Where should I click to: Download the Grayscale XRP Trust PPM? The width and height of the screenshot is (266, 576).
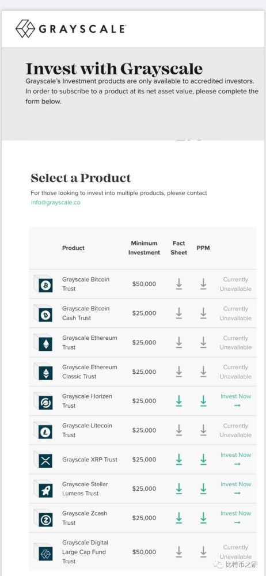(x=203, y=459)
